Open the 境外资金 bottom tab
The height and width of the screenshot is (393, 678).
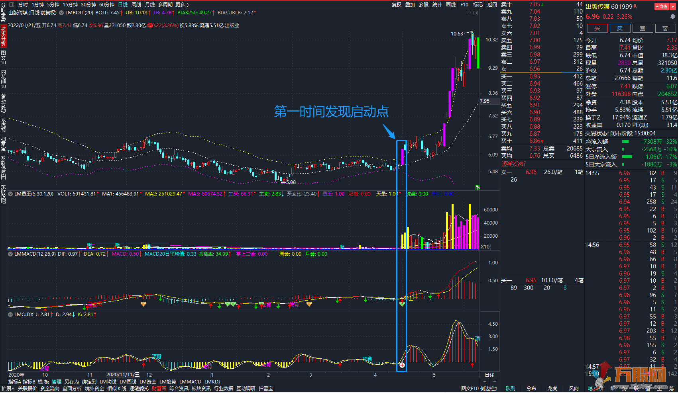click(94, 389)
